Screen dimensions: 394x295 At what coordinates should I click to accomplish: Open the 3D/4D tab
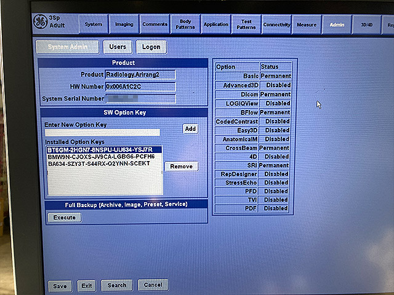tap(367, 25)
